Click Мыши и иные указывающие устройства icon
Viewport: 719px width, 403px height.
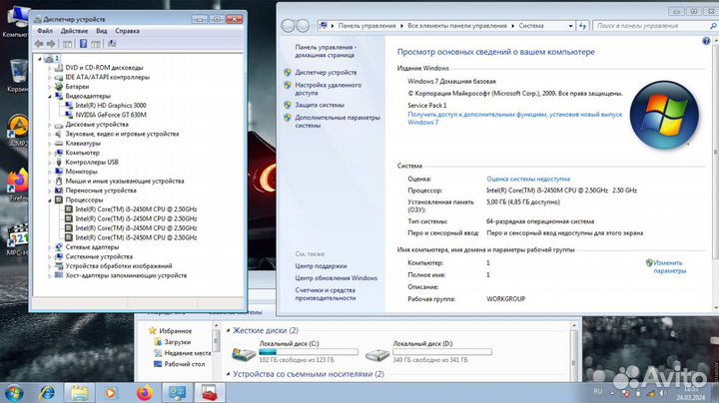(x=58, y=181)
